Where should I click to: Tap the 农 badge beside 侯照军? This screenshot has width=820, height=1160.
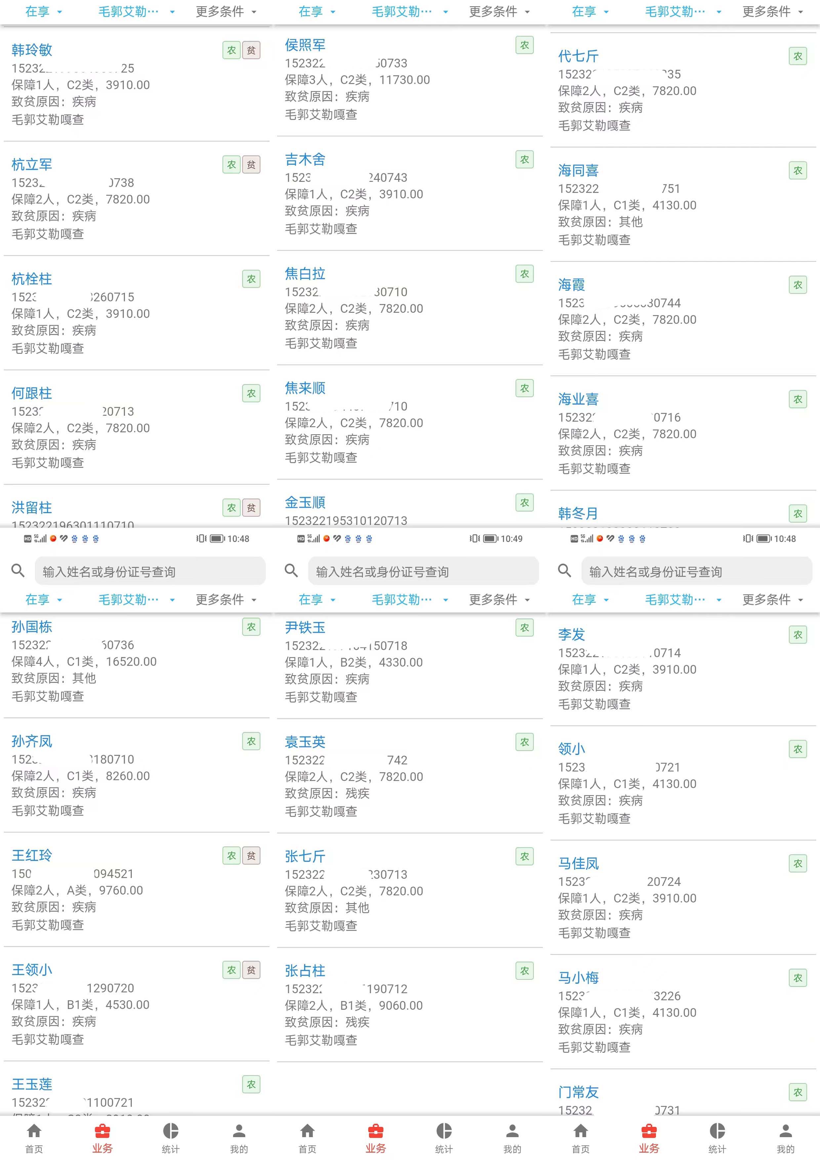pyautogui.click(x=524, y=45)
